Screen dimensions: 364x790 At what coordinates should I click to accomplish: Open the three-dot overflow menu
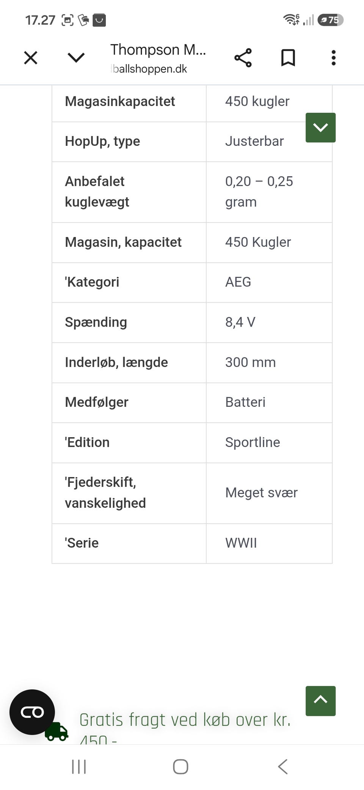(334, 58)
